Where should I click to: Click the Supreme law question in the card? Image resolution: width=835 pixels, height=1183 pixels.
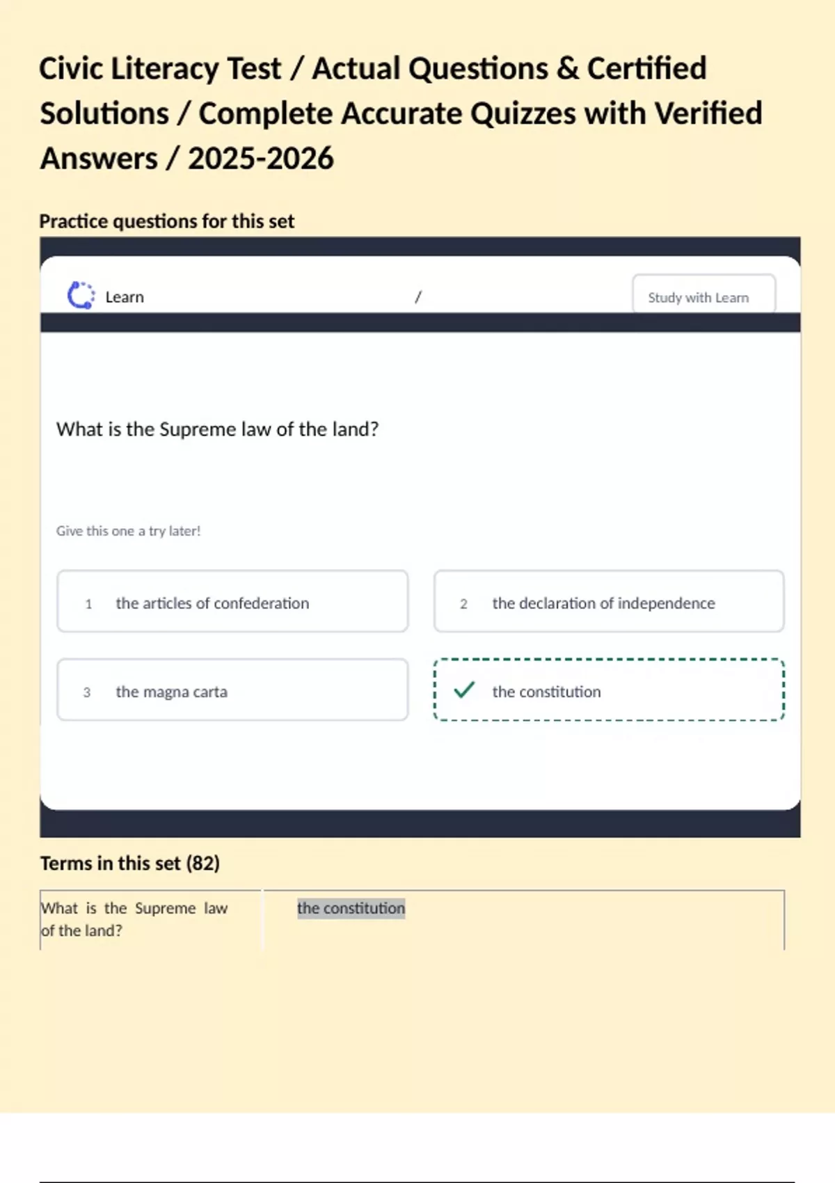[x=217, y=429]
